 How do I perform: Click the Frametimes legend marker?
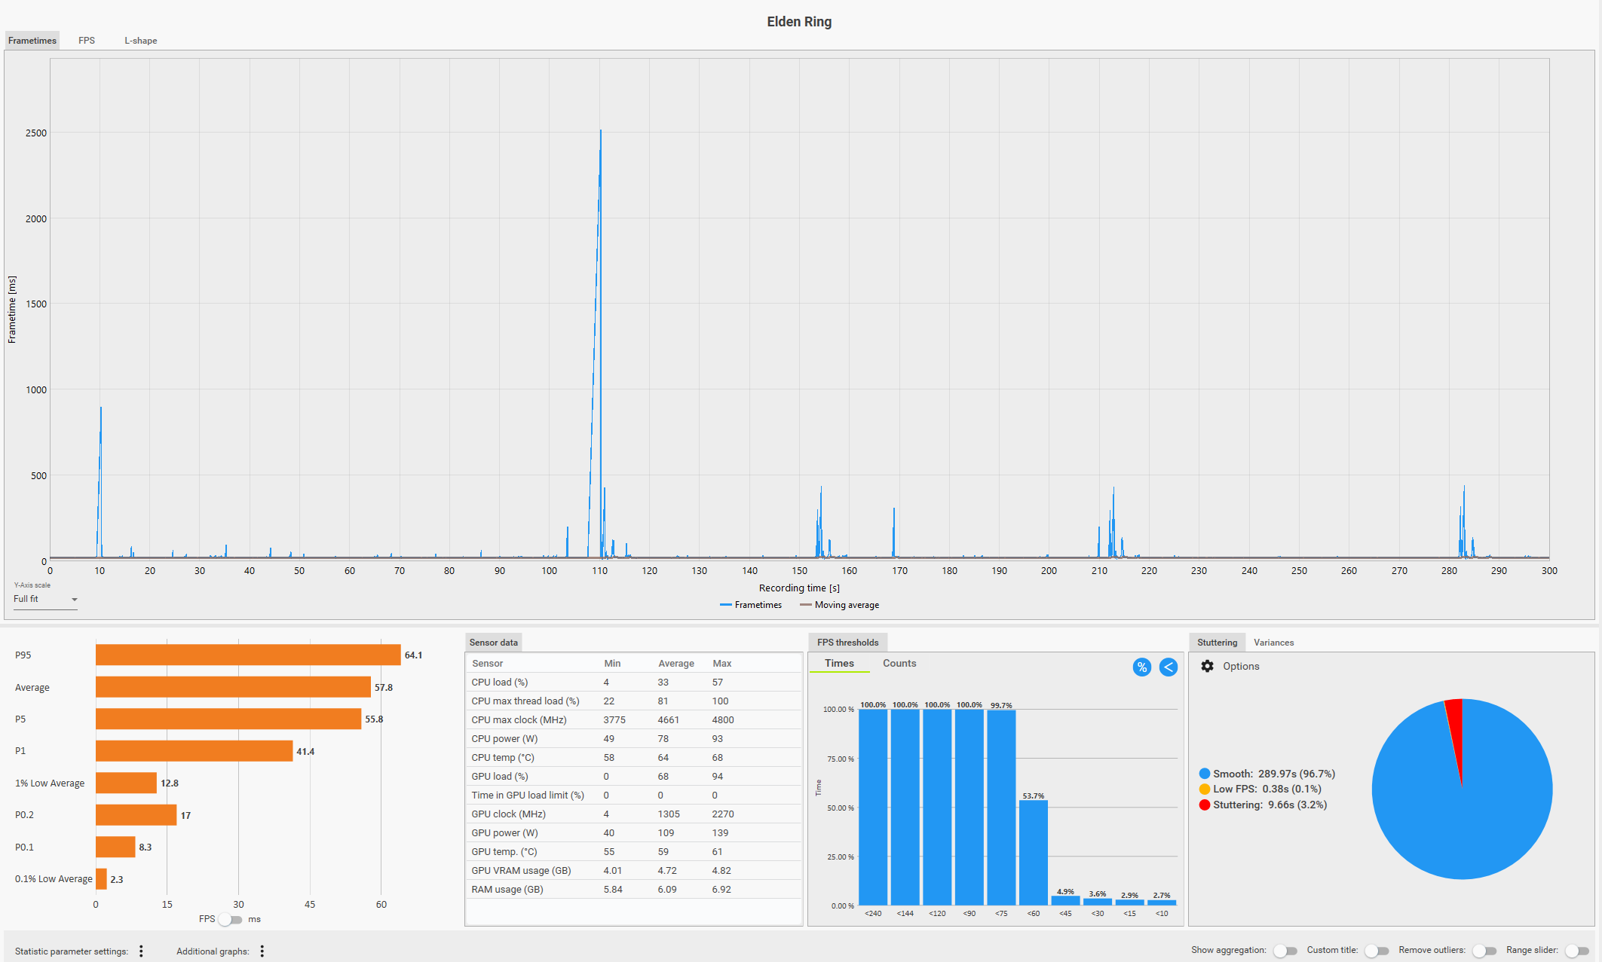point(726,605)
